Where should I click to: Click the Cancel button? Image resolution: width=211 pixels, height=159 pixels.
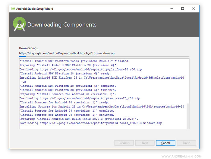click(166, 143)
